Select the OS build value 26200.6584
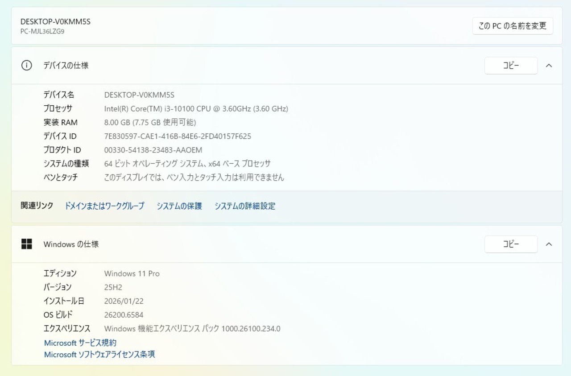 tap(124, 315)
